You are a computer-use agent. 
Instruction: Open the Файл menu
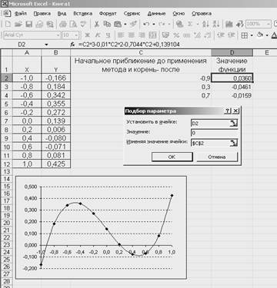pos(20,14)
